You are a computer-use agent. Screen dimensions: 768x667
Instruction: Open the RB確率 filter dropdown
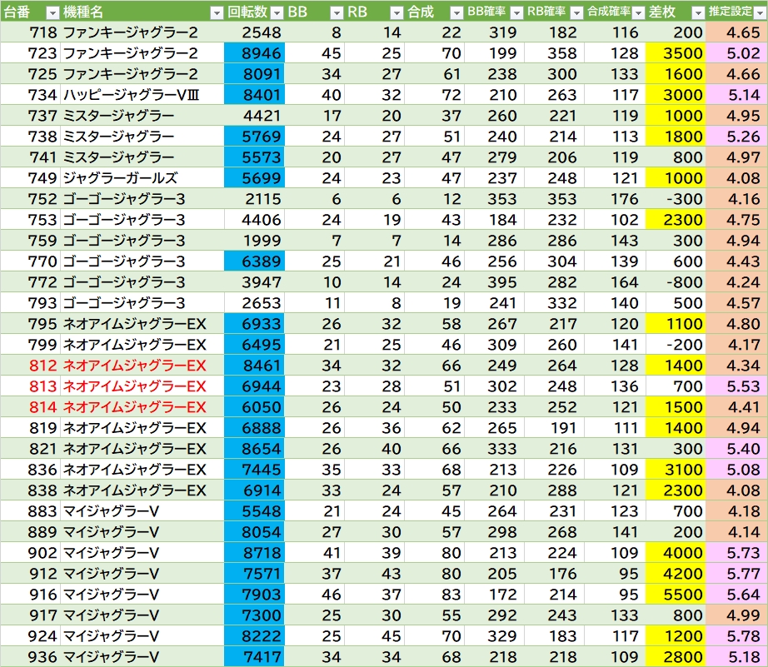pos(575,12)
